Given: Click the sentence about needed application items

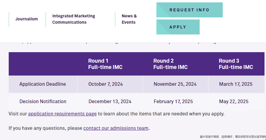Looking at the screenshot, I should tap(116, 114).
